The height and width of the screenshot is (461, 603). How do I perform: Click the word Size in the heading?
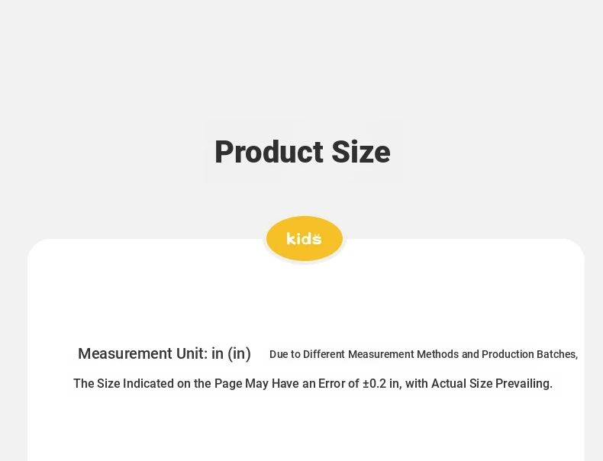point(361,152)
